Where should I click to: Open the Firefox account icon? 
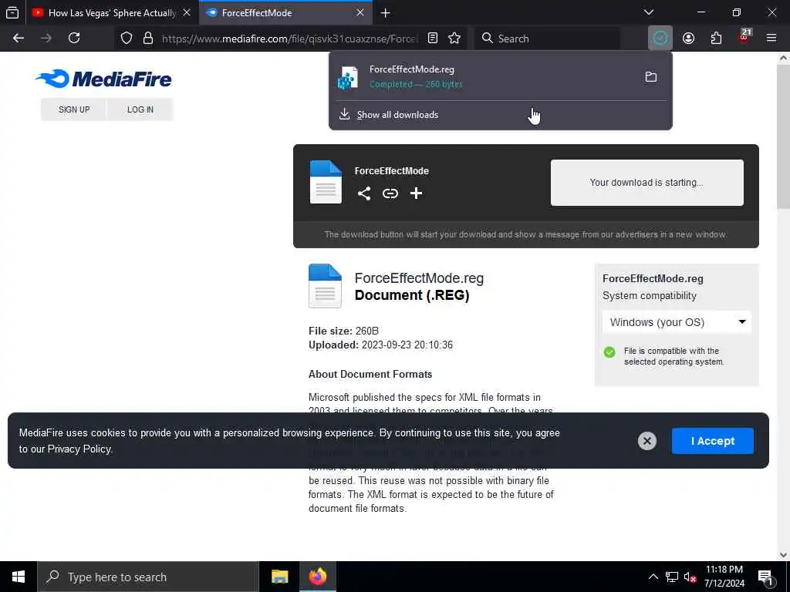tap(689, 39)
